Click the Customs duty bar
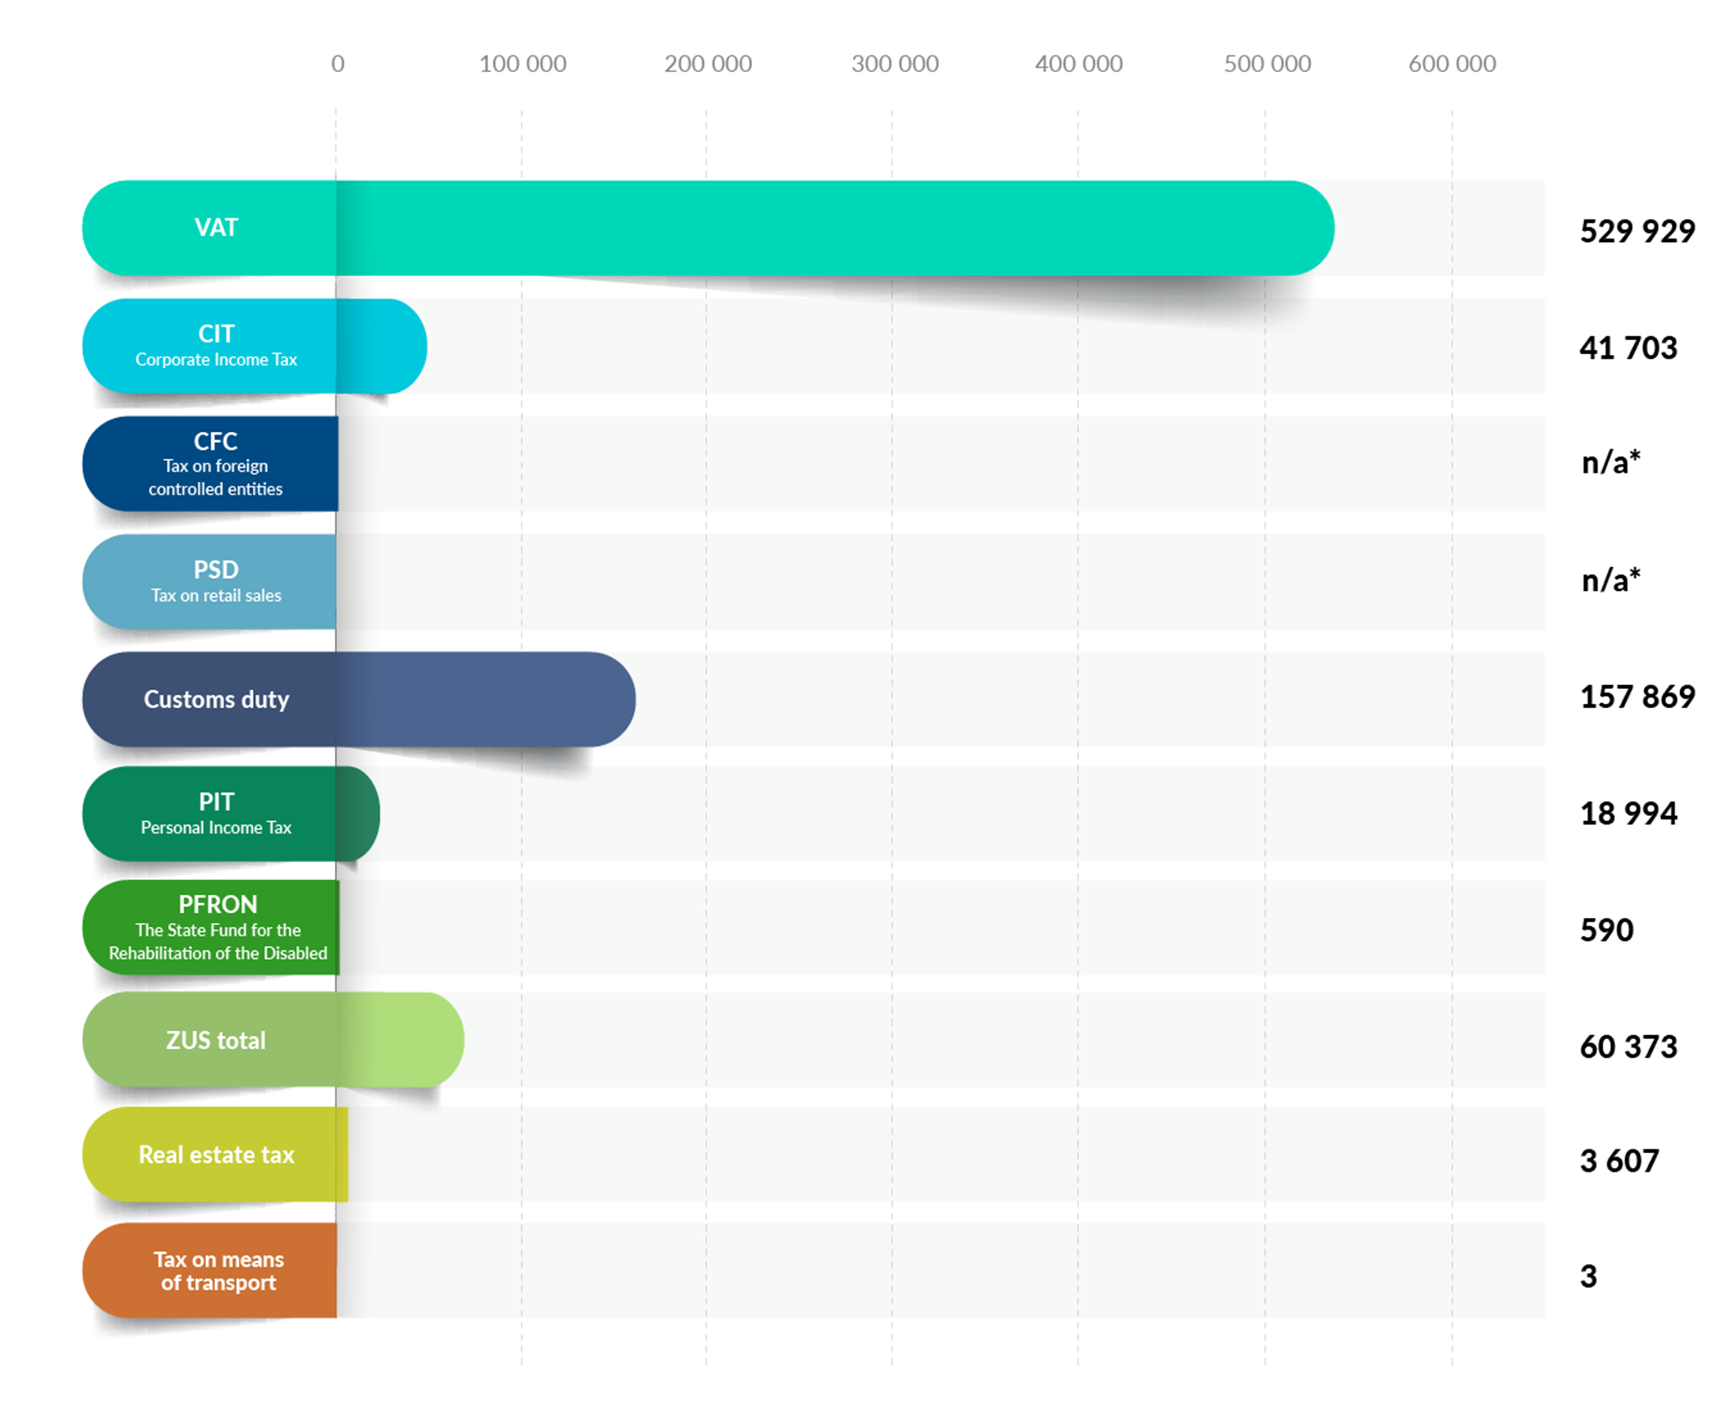This screenshot has height=1419, width=1735. (x=359, y=699)
